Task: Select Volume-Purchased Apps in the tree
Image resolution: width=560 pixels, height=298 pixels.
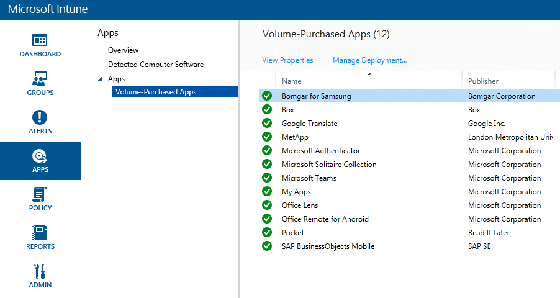Action: click(x=175, y=92)
